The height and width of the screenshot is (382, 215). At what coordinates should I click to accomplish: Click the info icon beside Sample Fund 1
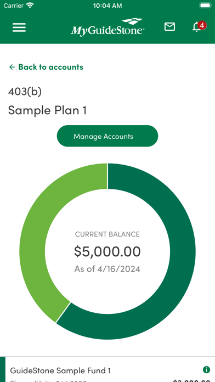206,370
